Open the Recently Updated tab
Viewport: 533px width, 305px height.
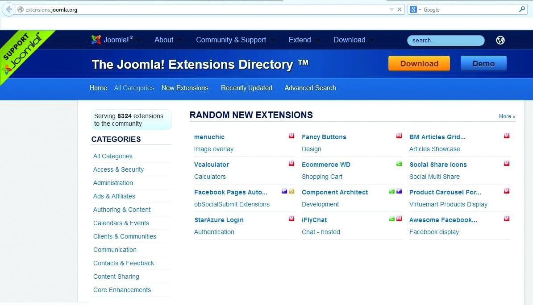click(246, 88)
